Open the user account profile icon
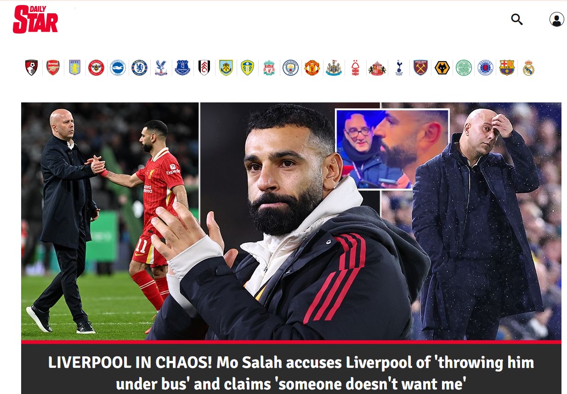This screenshot has width=567, height=394. pos(556,19)
